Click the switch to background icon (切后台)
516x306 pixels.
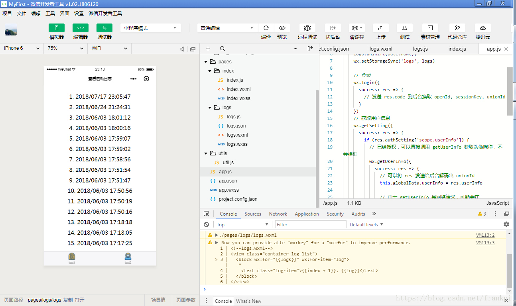click(333, 28)
